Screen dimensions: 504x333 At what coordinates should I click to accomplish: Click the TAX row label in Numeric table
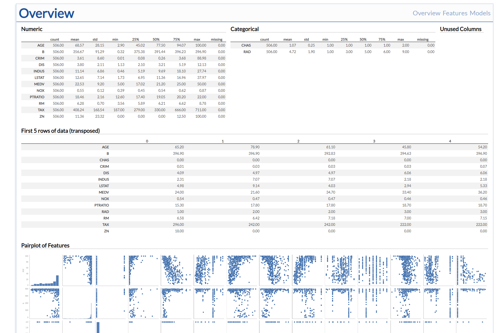tap(41, 110)
